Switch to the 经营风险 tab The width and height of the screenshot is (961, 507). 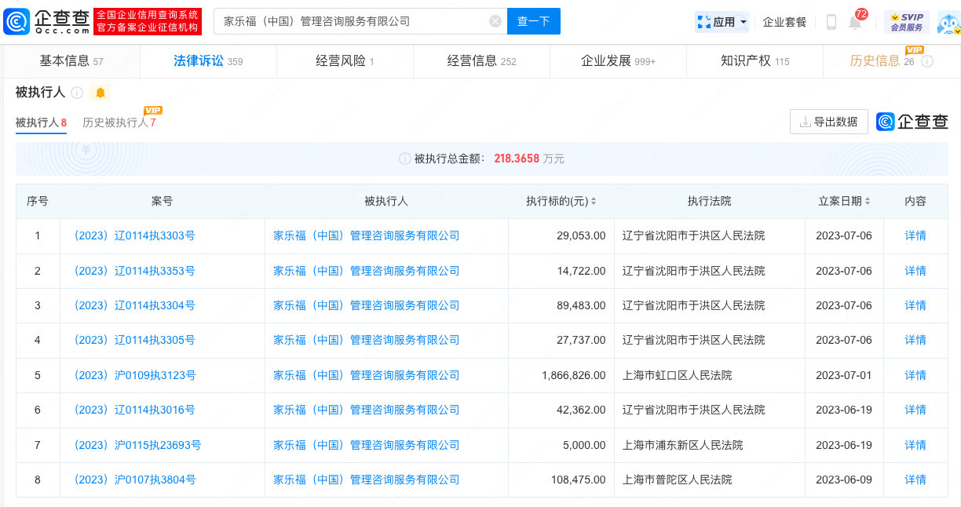coord(345,61)
